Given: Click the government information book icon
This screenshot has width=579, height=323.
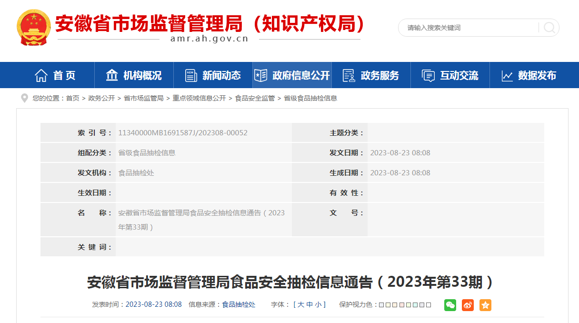Looking at the screenshot, I should point(260,75).
